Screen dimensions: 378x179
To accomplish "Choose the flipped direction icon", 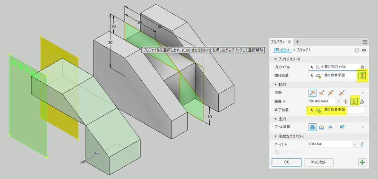I will point(321,93).
